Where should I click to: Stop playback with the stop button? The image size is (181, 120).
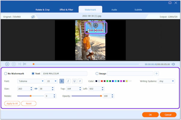pyautogui.click(x=14, y=64)
